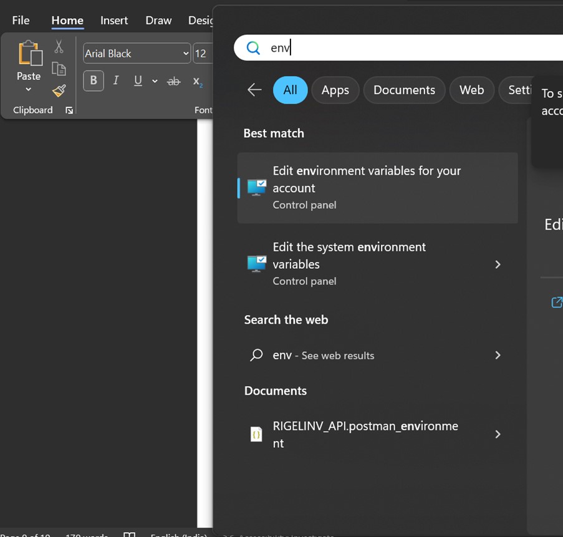Image resolution: width=563 pixels, height=537 pixels.
Task: Click the proofing icon in the status bar
Action: 129,535
